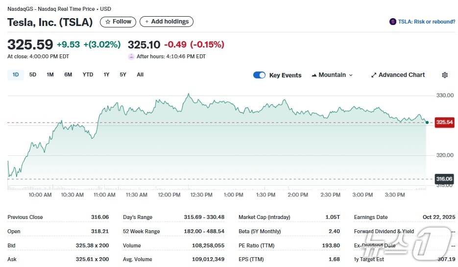Switch to the 5D time range

pos(33,74)
